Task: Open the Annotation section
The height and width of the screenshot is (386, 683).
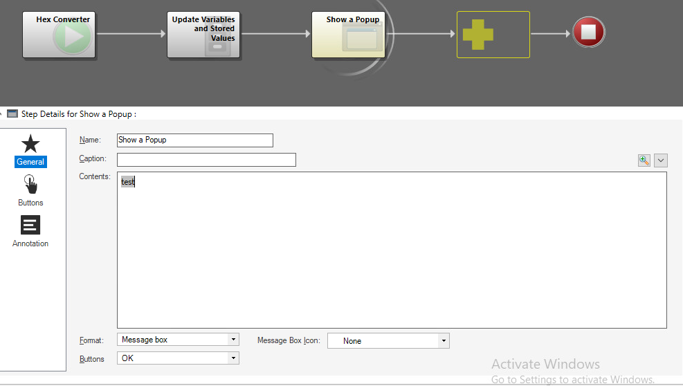Action: pos(30,232)
